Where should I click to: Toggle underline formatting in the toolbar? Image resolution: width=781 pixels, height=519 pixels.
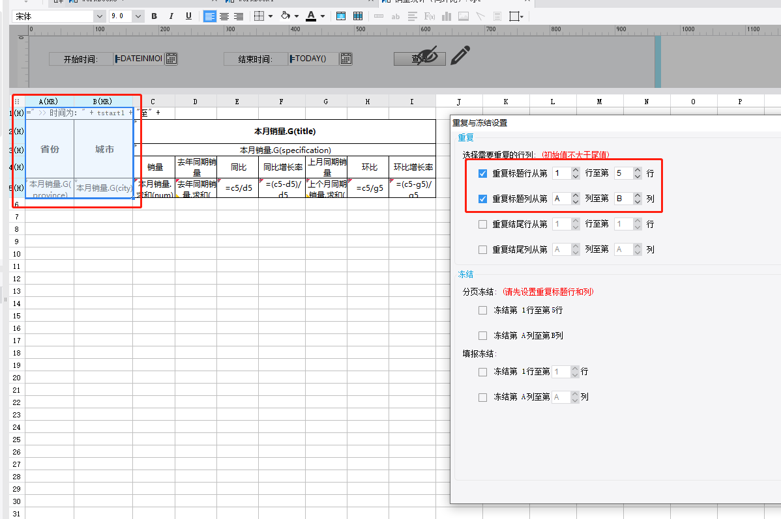click(x=188, y=16)
